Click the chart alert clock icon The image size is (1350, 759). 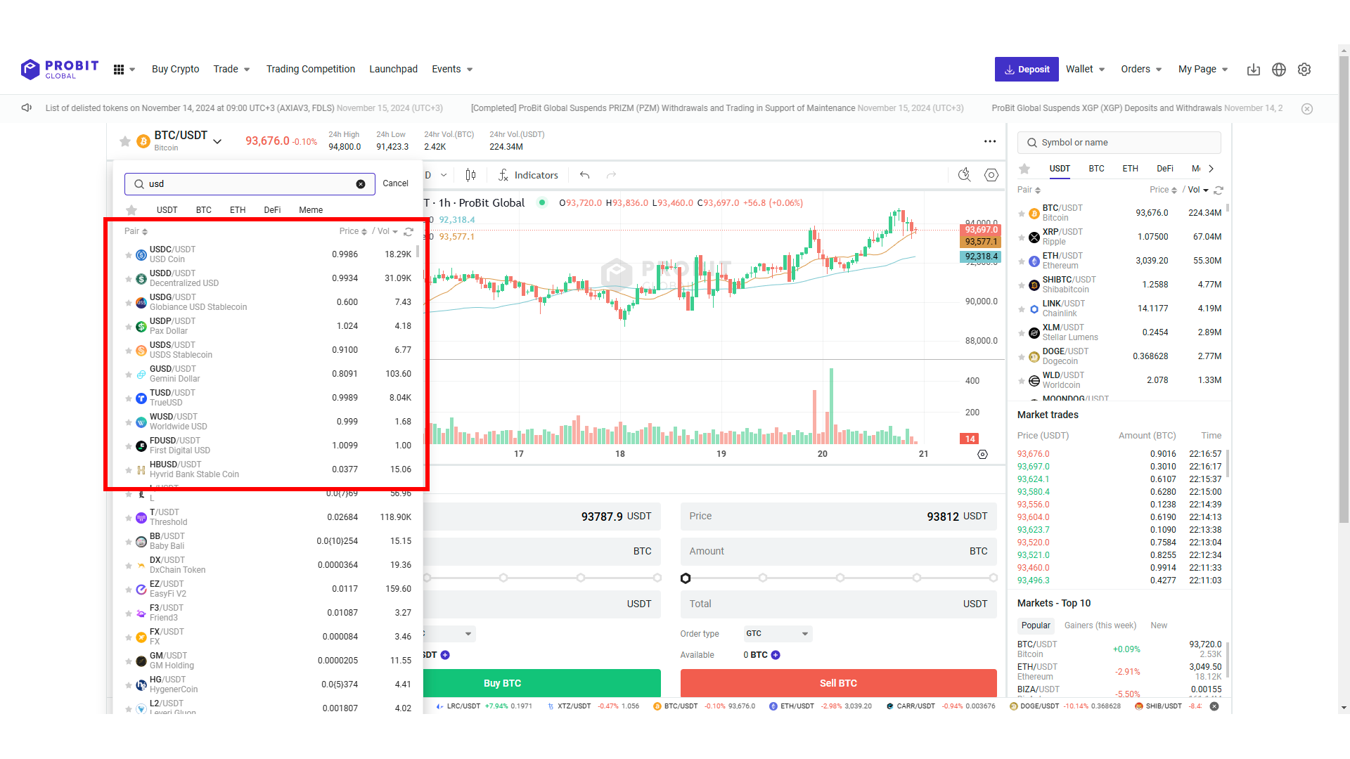point(965,175)
